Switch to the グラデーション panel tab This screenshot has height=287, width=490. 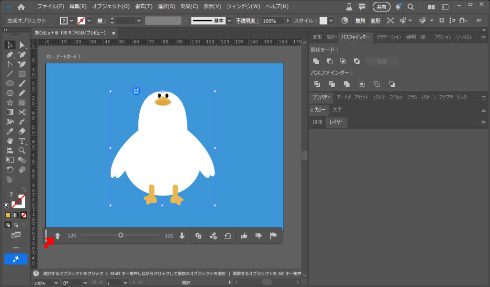point(389,37)
